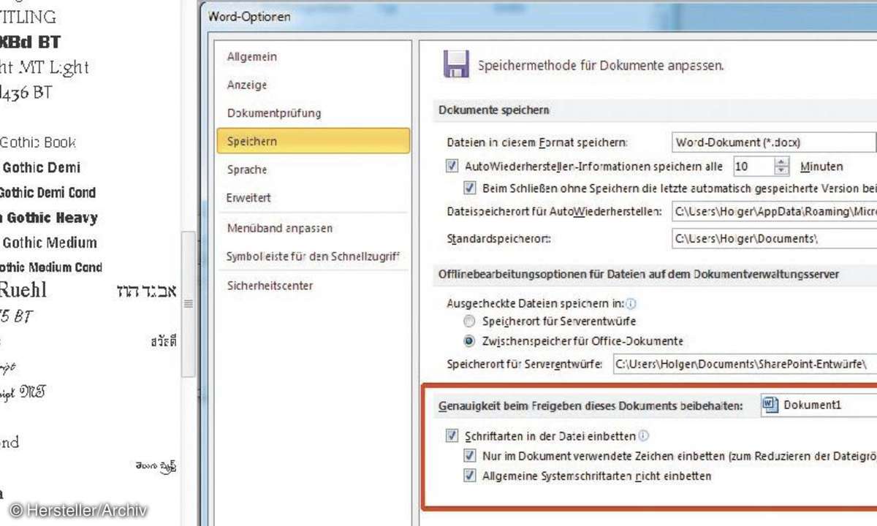Click the Minuten label
Viewport: 877px width, 526px height.
[821, 167]
